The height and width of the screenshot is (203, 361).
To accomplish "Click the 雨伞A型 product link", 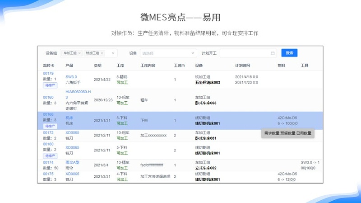I will 72,162.
